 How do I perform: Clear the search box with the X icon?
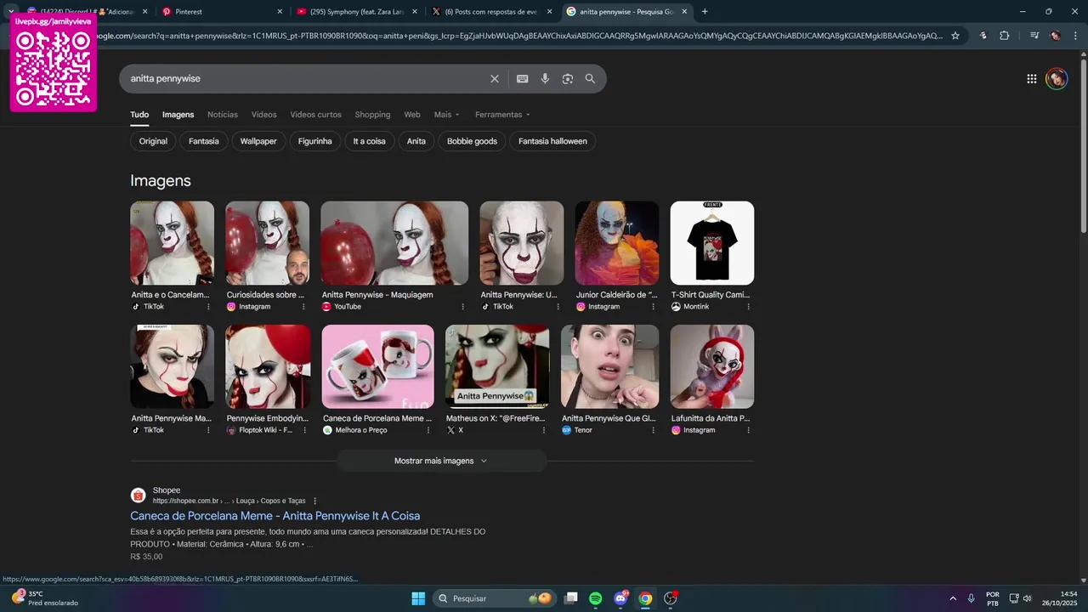click(x=495, y=78)
